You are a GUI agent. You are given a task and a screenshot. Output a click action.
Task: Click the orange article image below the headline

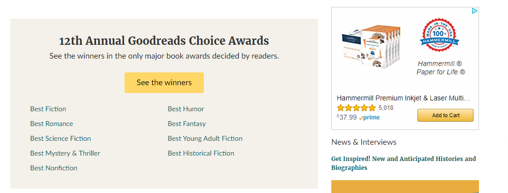point(405,187)
